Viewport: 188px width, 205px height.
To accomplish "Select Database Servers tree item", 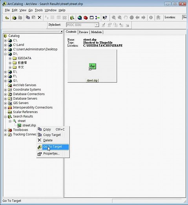I will (x=25, y=99).
